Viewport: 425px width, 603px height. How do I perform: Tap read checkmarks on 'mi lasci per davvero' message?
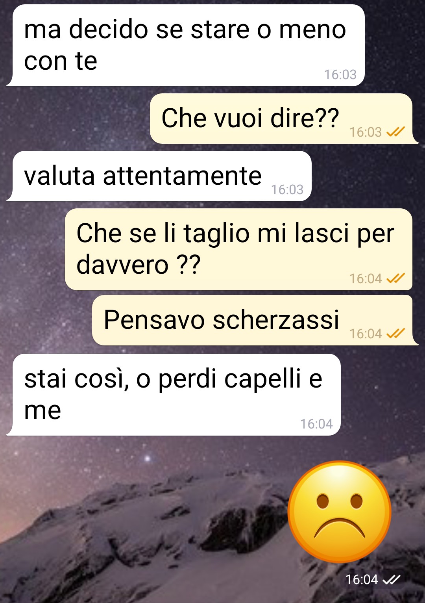point(395,278)
